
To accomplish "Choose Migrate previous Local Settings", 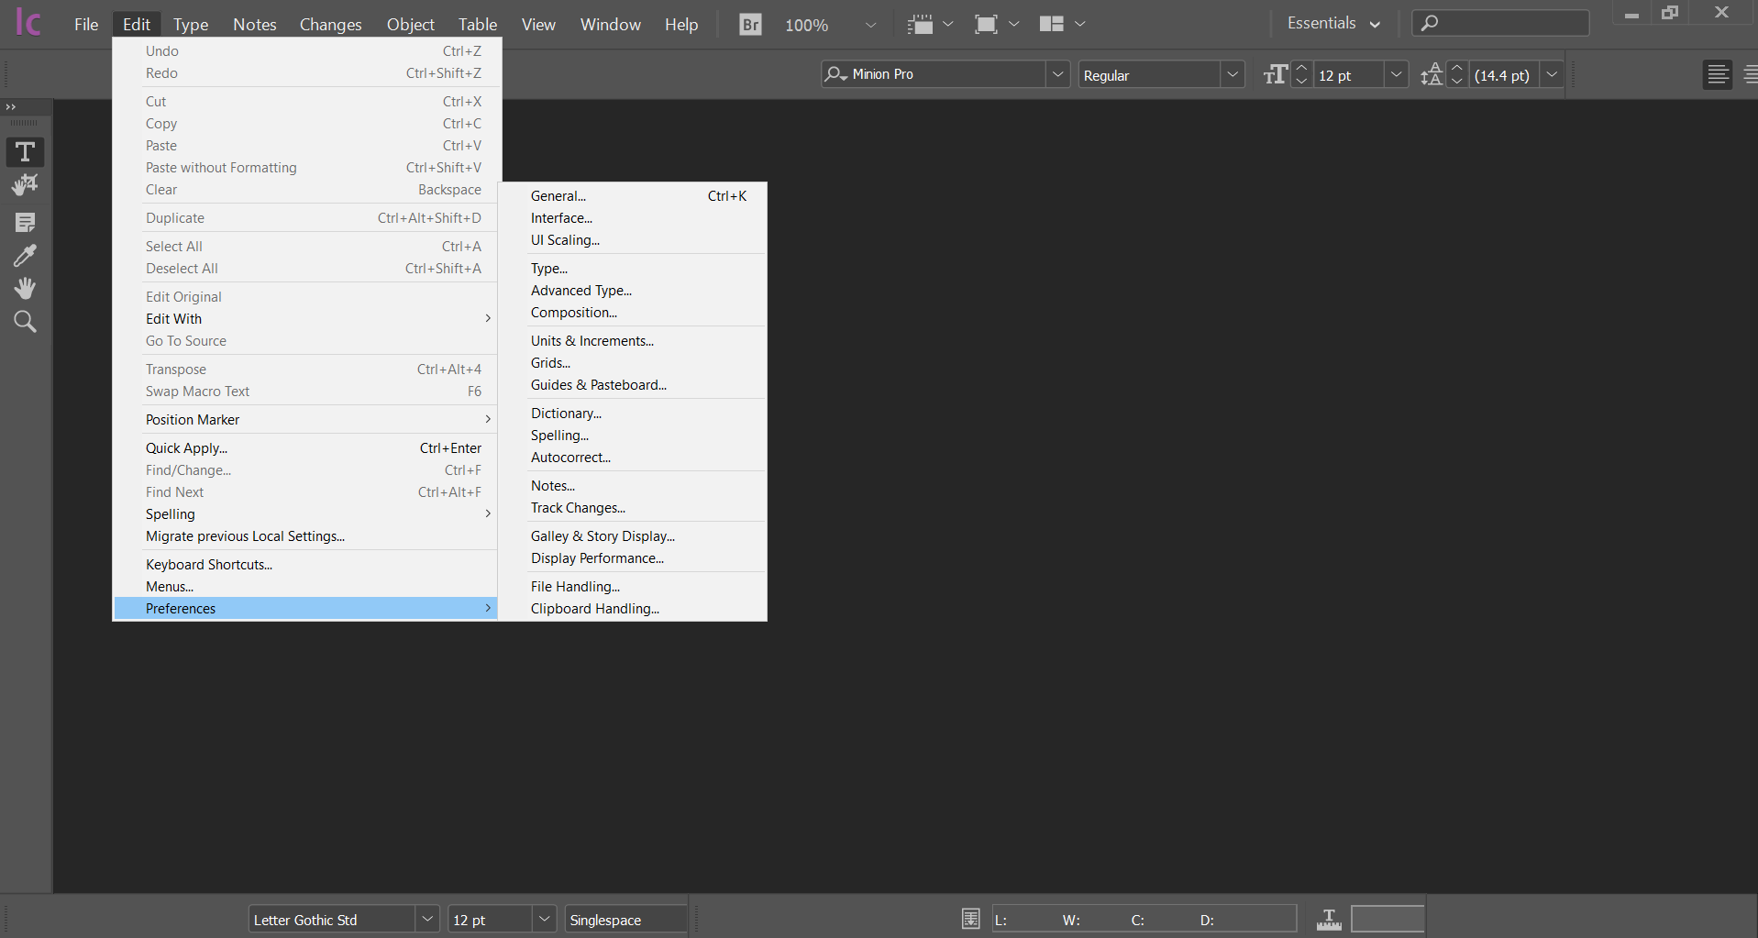I will 305,536.
